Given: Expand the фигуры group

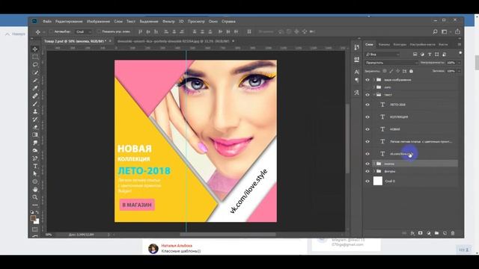Looking at the screenshot, I should click(x=374, y=171).
